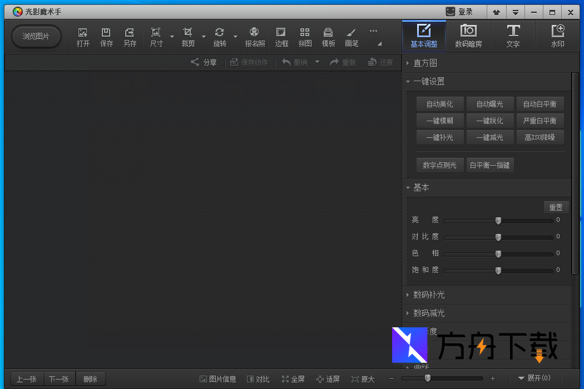The height and width of the screenshot is (389, 584).
Task: Expand the Histogram (直方图) section
Action: tap(425, 63)
